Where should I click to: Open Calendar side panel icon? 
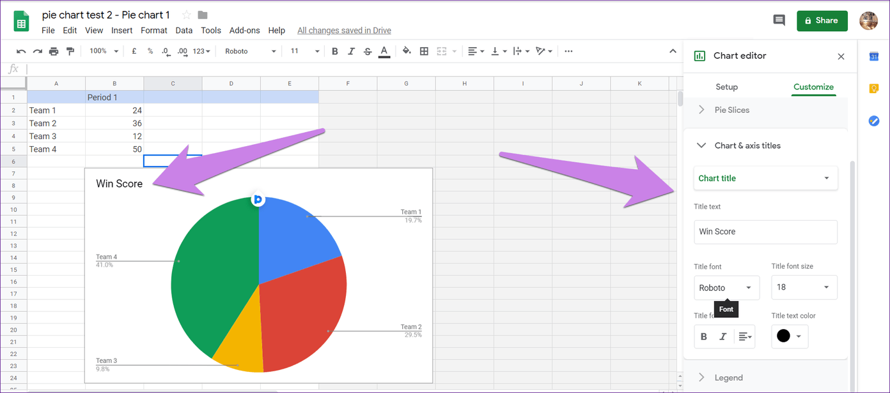pyautogui.click(x=874, y=56)
